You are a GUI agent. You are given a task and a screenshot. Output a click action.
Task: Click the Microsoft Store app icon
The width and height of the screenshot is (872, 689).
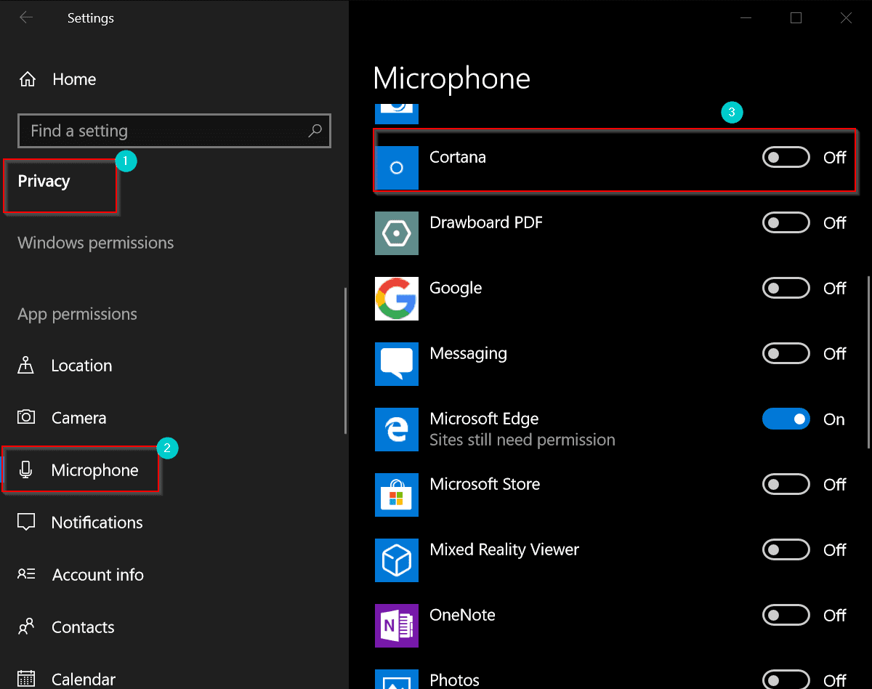coord(397,495)
